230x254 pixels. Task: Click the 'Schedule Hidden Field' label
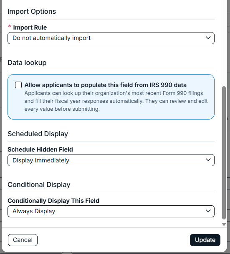(40, 149)
